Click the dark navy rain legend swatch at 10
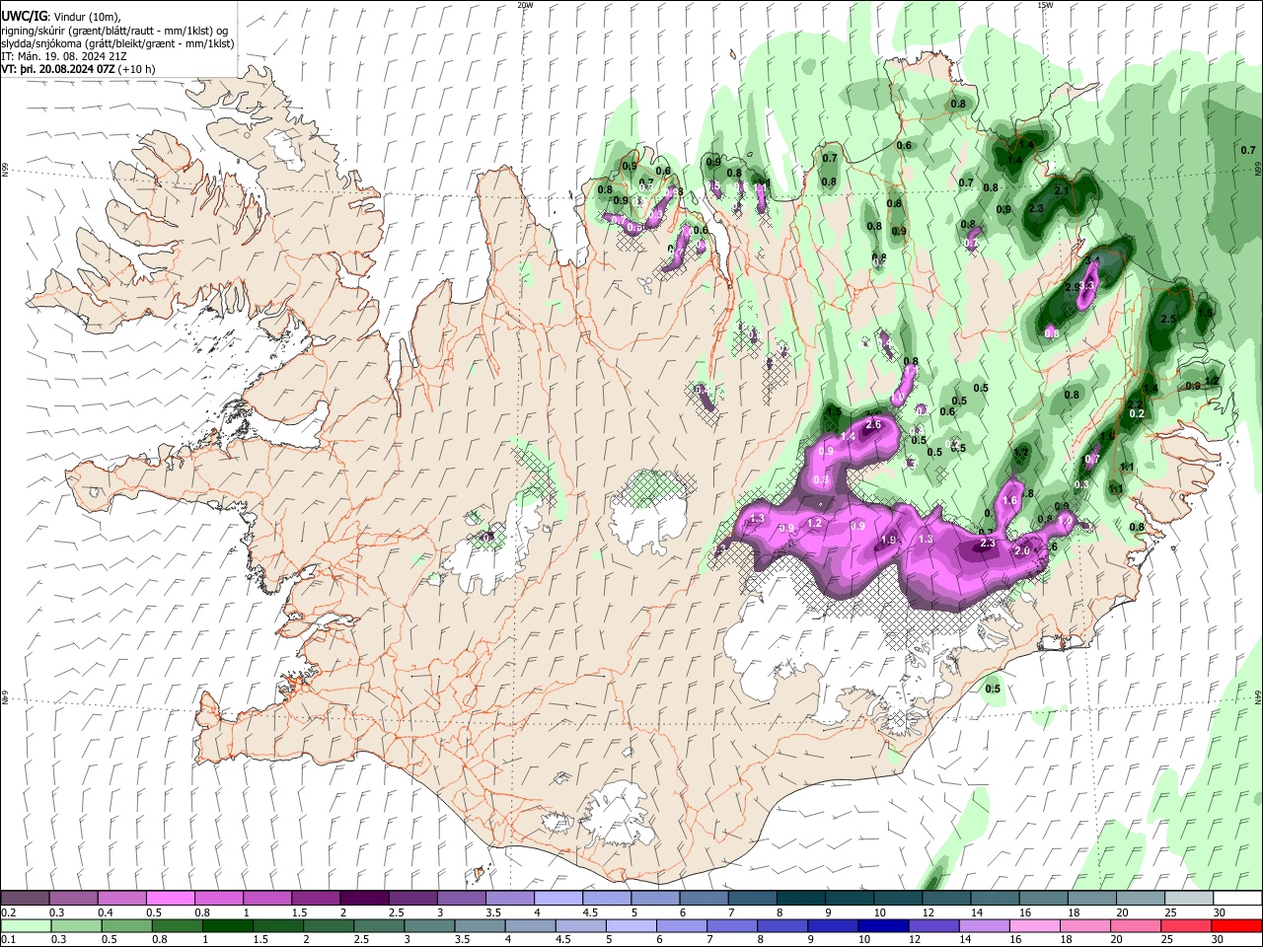Screen dimensions: 1263x947 pos(881,926)
